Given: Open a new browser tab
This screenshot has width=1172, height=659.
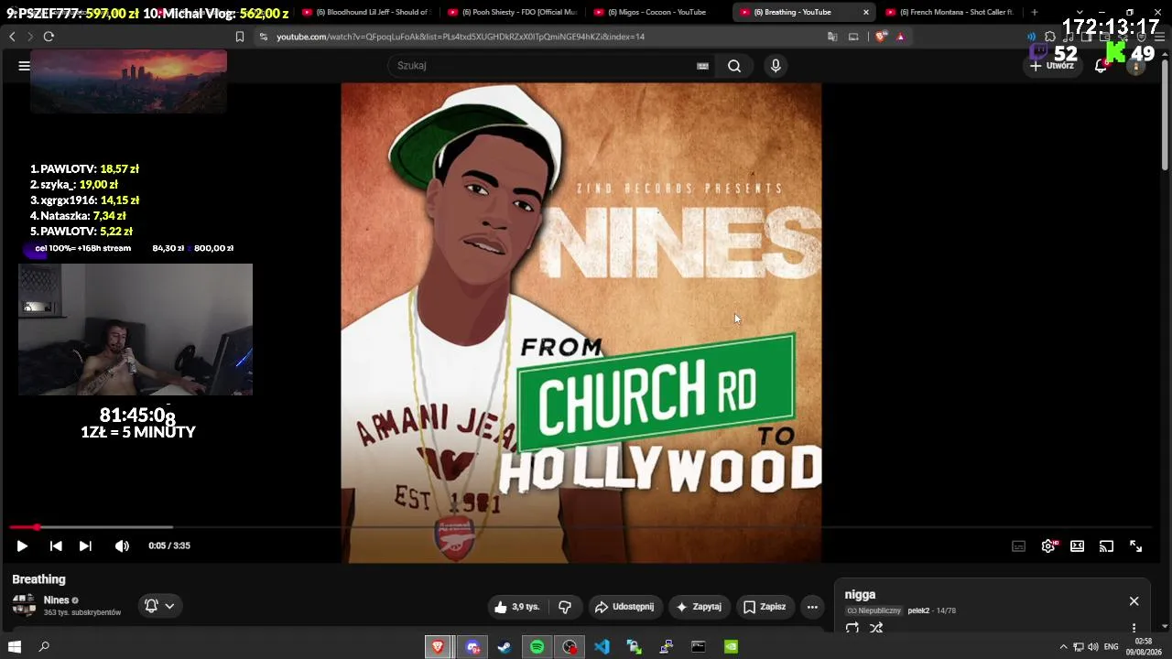Looking at the screenshot, I should [x=1035, y=12].
